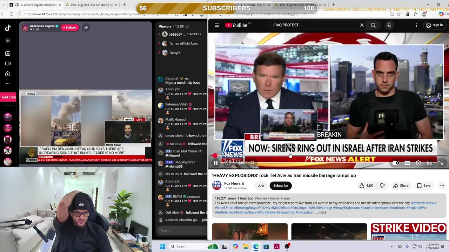Open File Explorer from taskbar
The width and height of the screenshot is (449, 252).
[x=246, y=246]
